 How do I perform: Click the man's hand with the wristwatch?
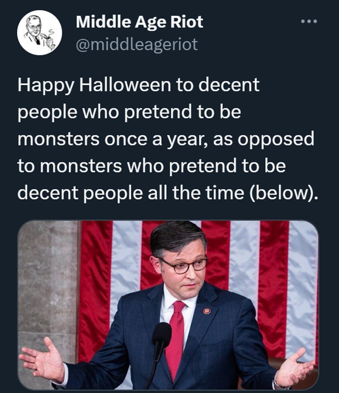click(x=293, y=368)
